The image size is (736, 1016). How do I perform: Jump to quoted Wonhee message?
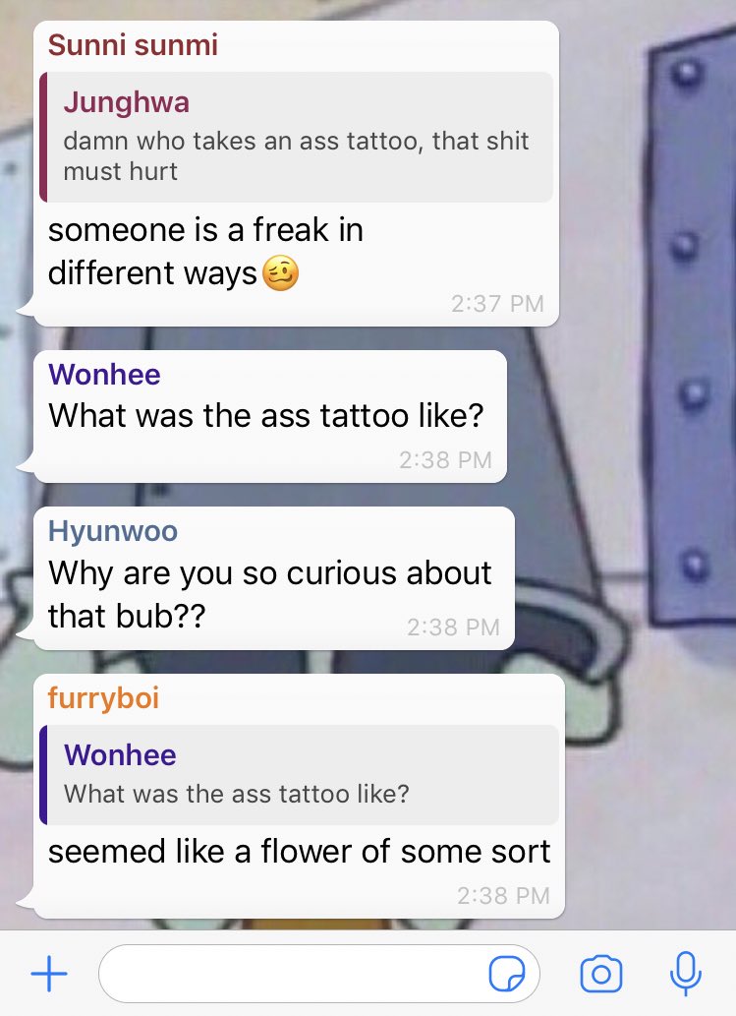click(299, 774)
